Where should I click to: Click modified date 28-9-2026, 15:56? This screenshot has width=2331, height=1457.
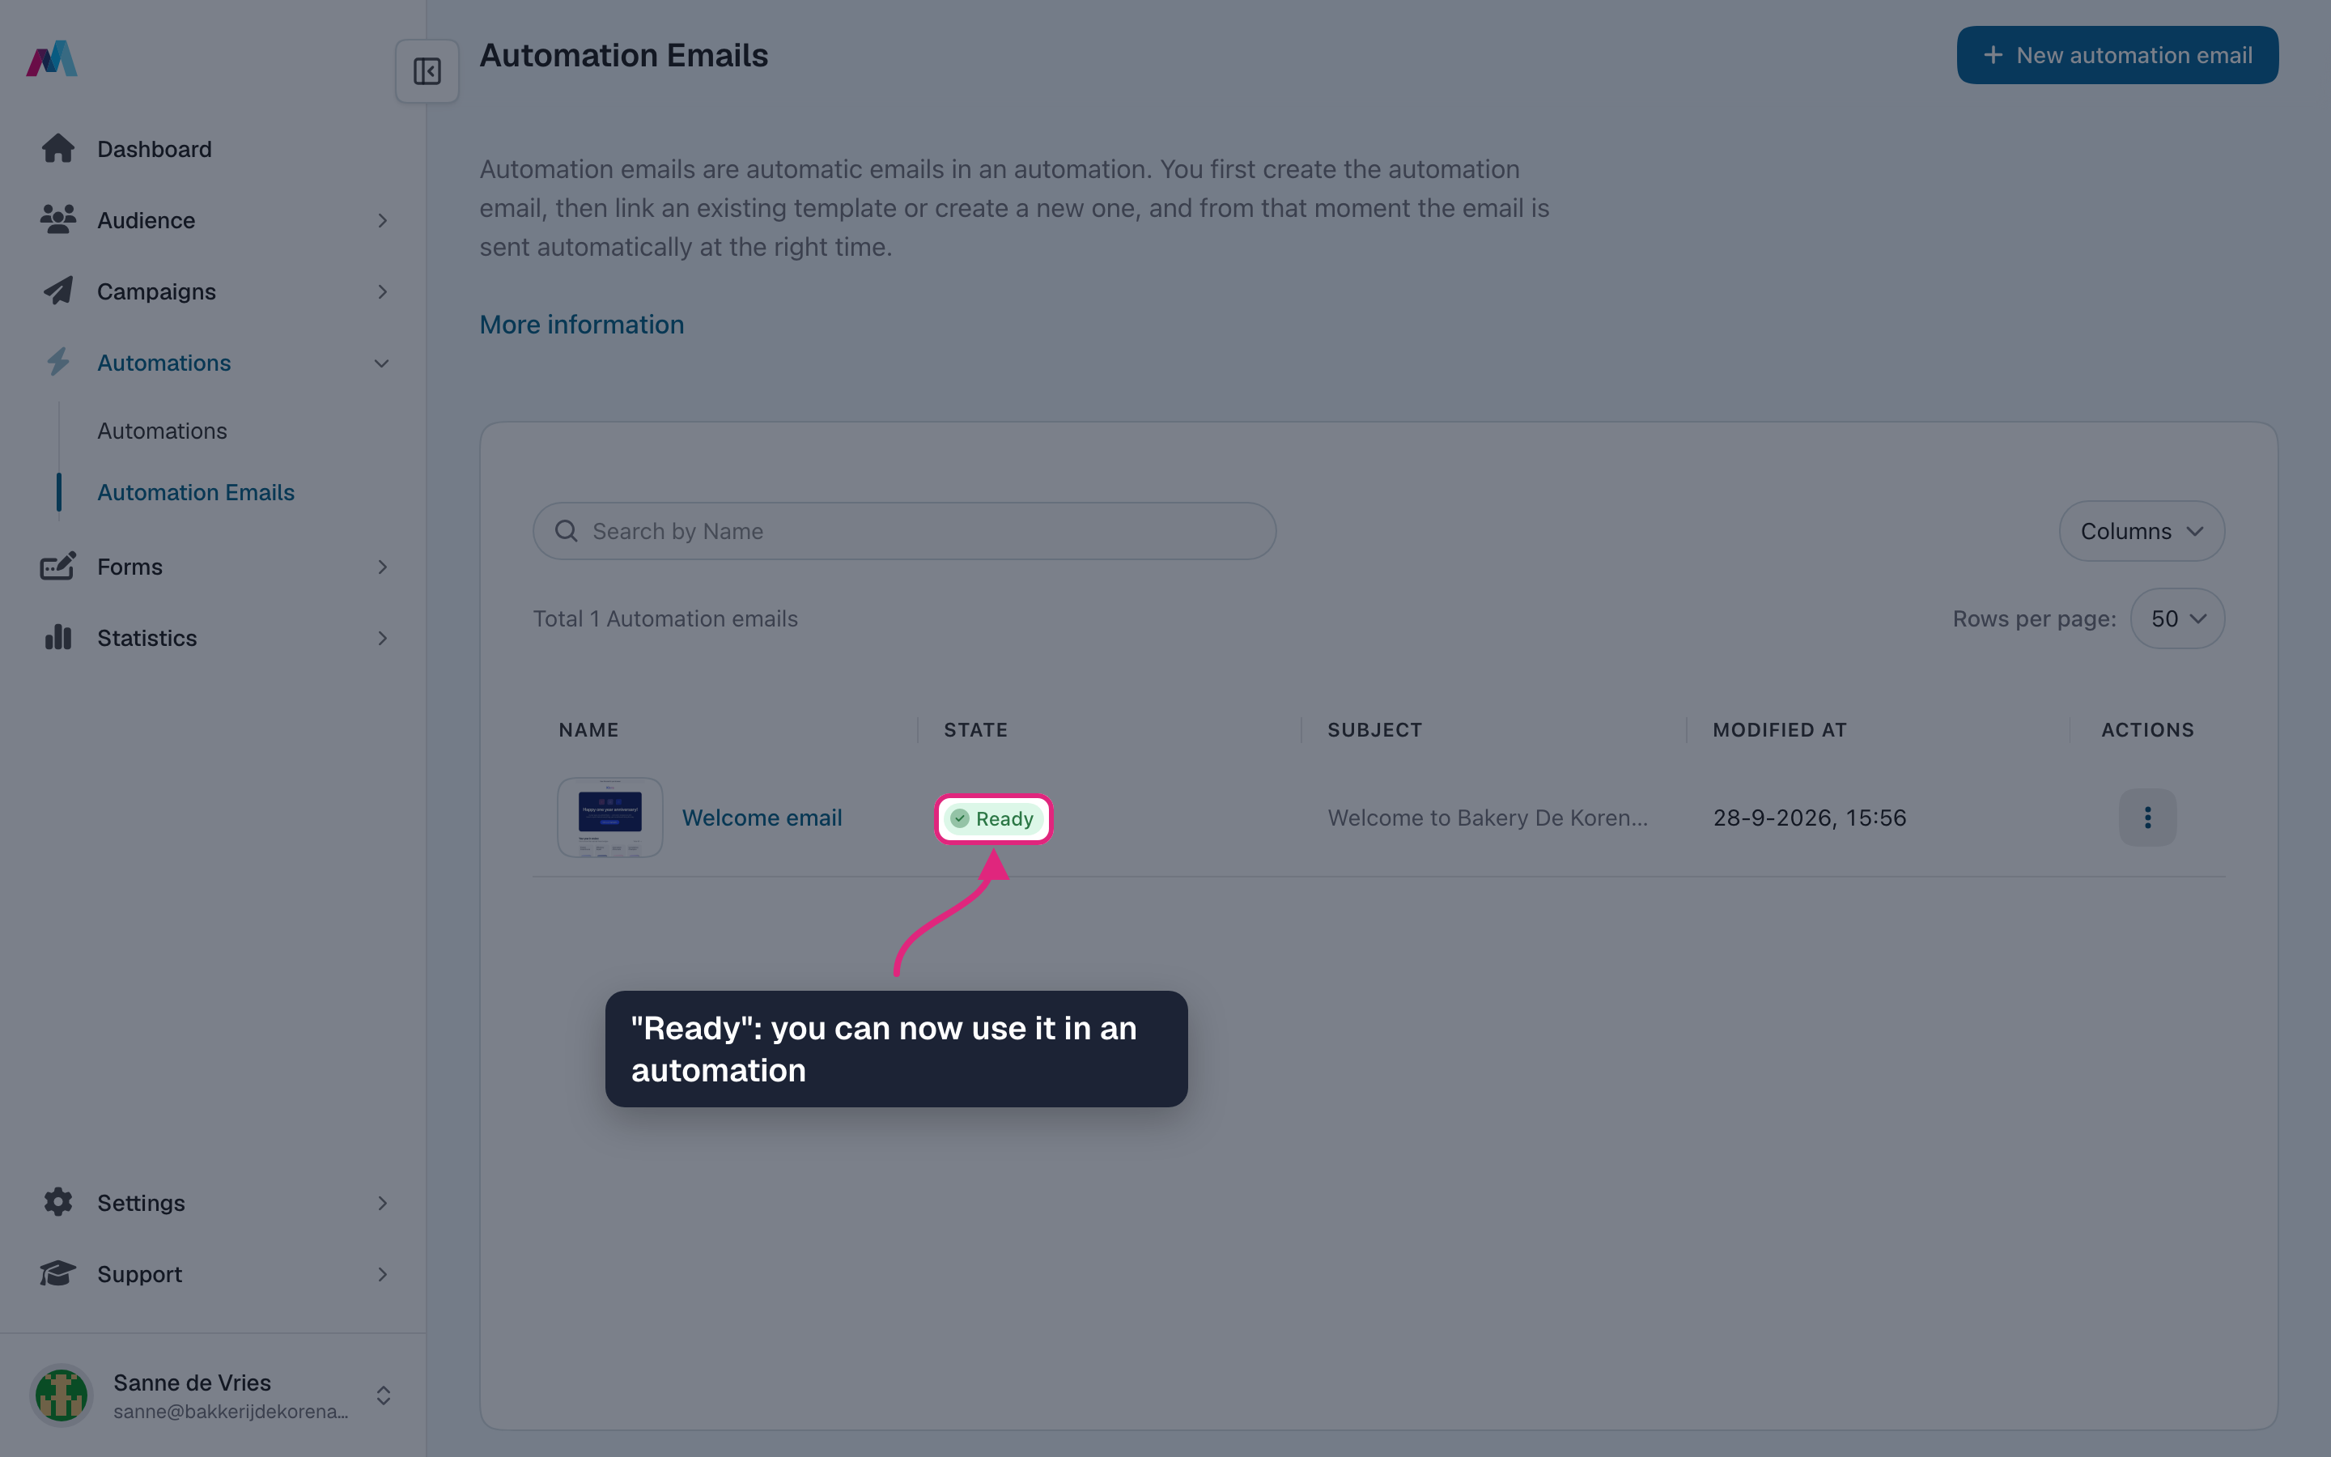click(x=1809, y=818)
